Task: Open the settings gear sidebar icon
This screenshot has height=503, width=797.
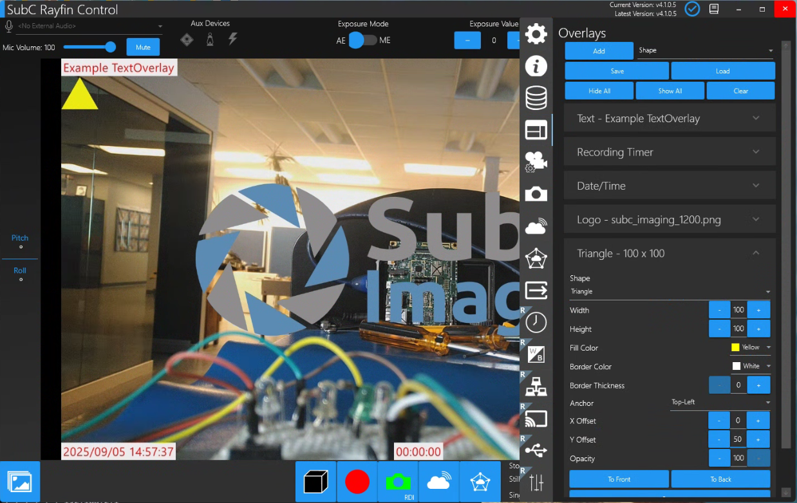Action: click(x=536, y=34)
